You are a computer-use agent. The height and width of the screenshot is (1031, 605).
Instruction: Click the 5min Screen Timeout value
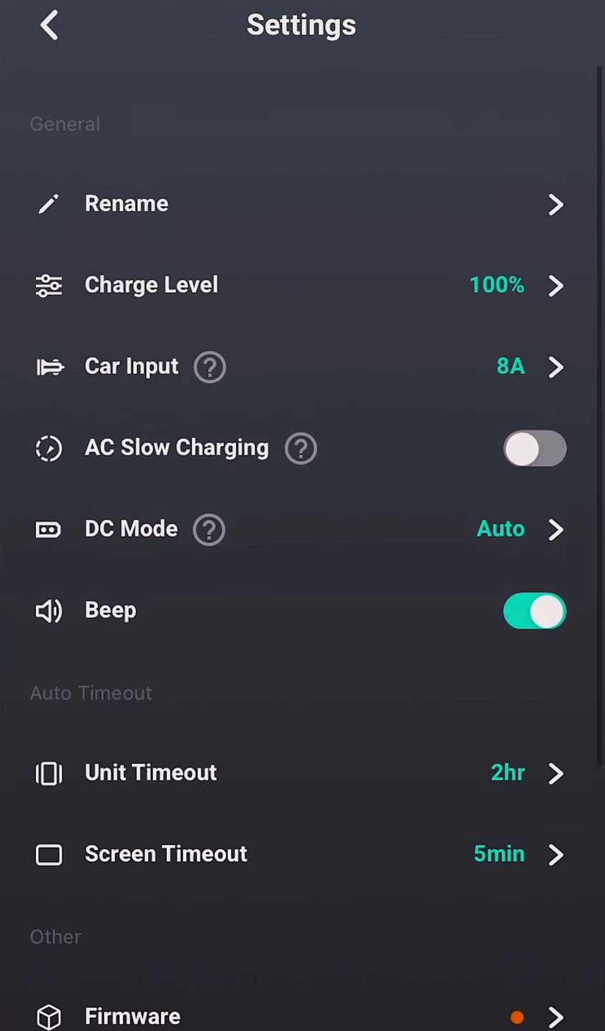pyautogui.click(x=499, y=853)
